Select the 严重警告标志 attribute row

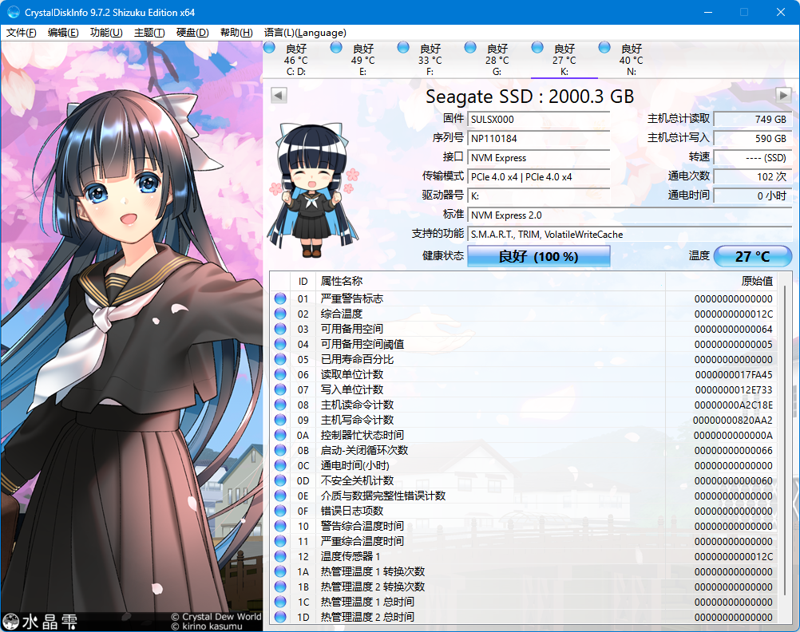524,298
